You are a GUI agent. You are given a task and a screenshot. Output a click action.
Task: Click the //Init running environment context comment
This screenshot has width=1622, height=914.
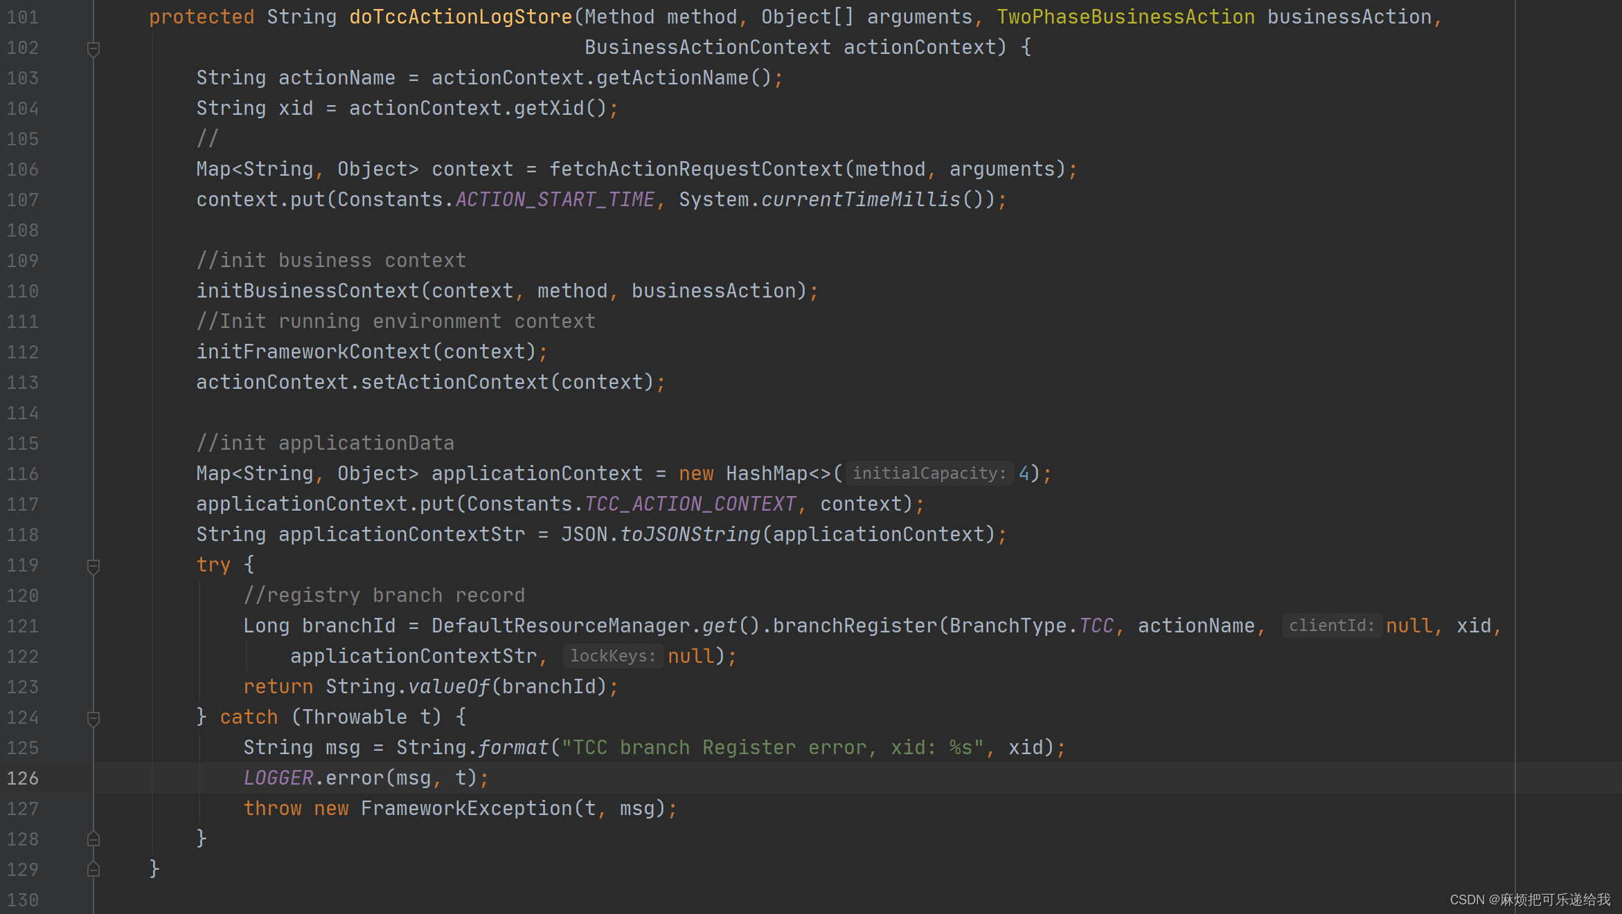(396, 322)
